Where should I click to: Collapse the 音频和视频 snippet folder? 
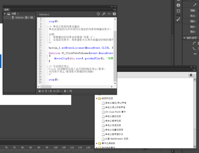97,99
